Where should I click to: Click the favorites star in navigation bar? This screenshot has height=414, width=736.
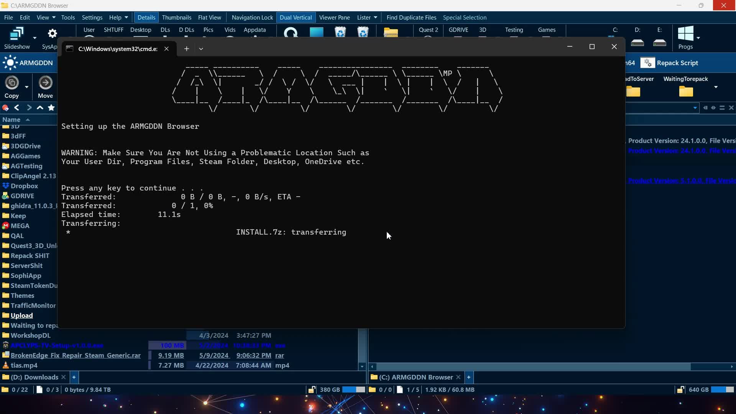(51, 108)
